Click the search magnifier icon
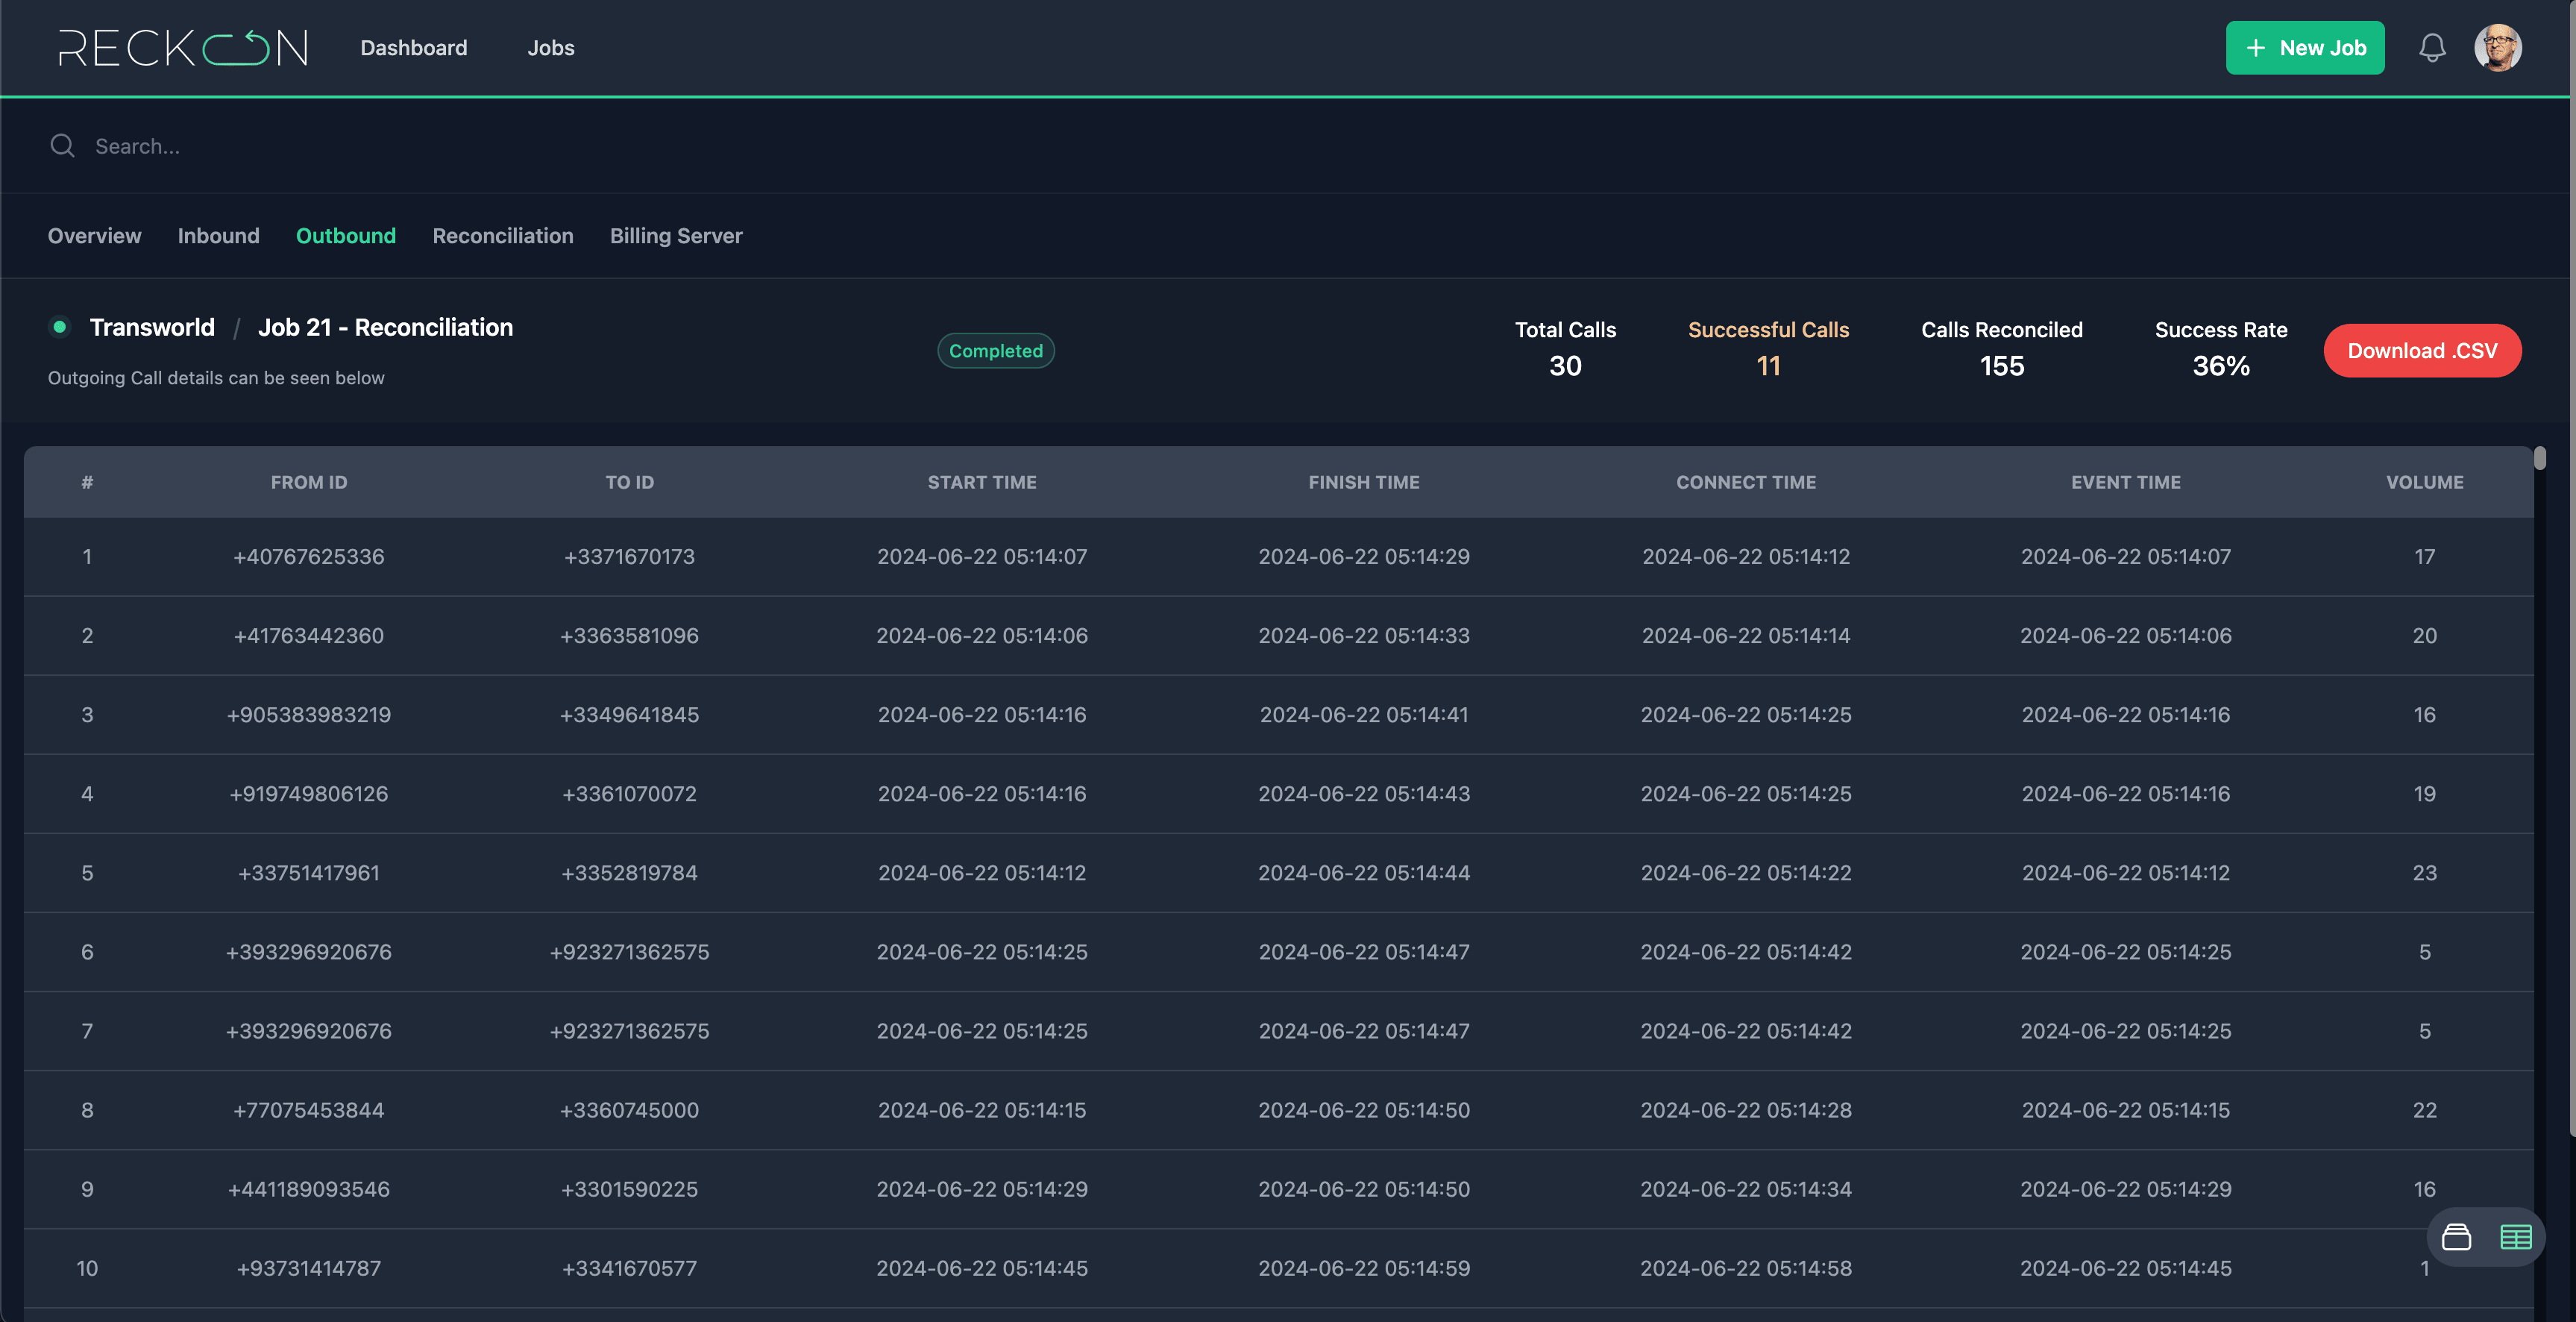The height and width of the screenshot is (1322, 2576). (x=62, y=145)
